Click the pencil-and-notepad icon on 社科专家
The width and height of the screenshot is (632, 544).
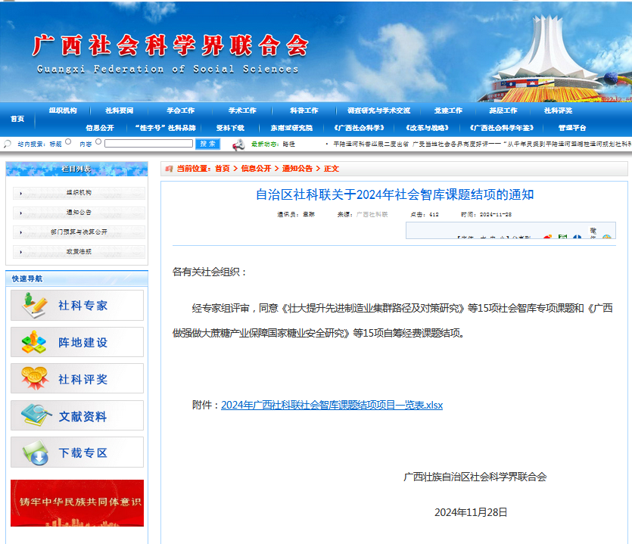pyautogui.click(x=34, y=305)
